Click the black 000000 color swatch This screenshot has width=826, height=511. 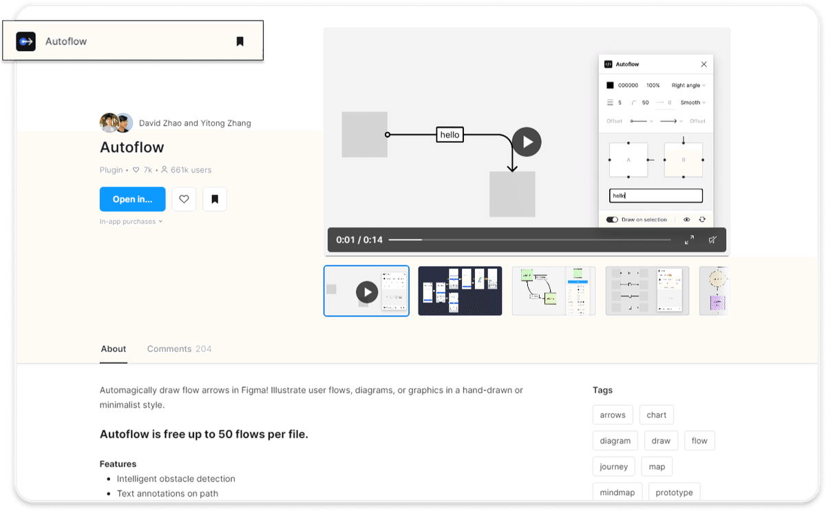click(610, 85)
